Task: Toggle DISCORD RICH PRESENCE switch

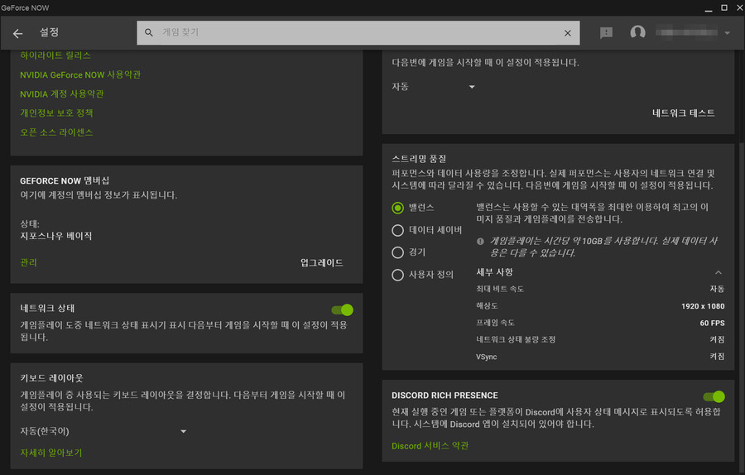Action: point(714,396)
